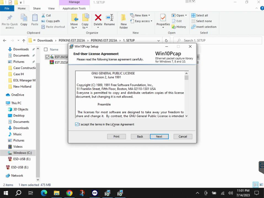The height and width of the screenshot is (198, 264).
Task: Show hidden system tray icons
Action: pyautogui.click(x=197, y=193)
